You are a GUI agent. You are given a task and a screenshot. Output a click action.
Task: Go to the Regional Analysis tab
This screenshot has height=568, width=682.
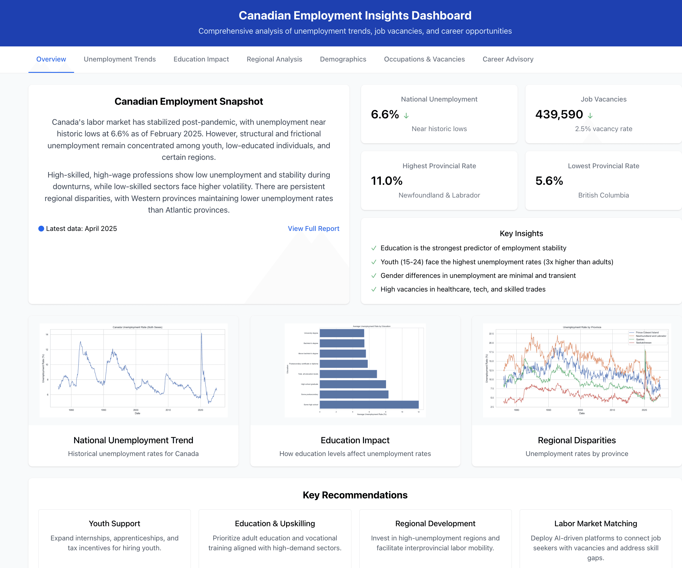(x=274, y=59)
